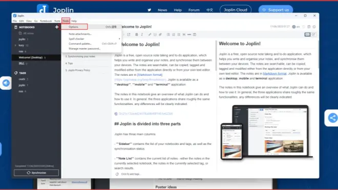
Task: Open the spell check language selector
Action: coord(296,27)
